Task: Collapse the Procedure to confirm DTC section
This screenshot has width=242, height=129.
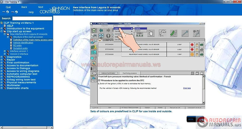Action: click(x=99, y=80)
